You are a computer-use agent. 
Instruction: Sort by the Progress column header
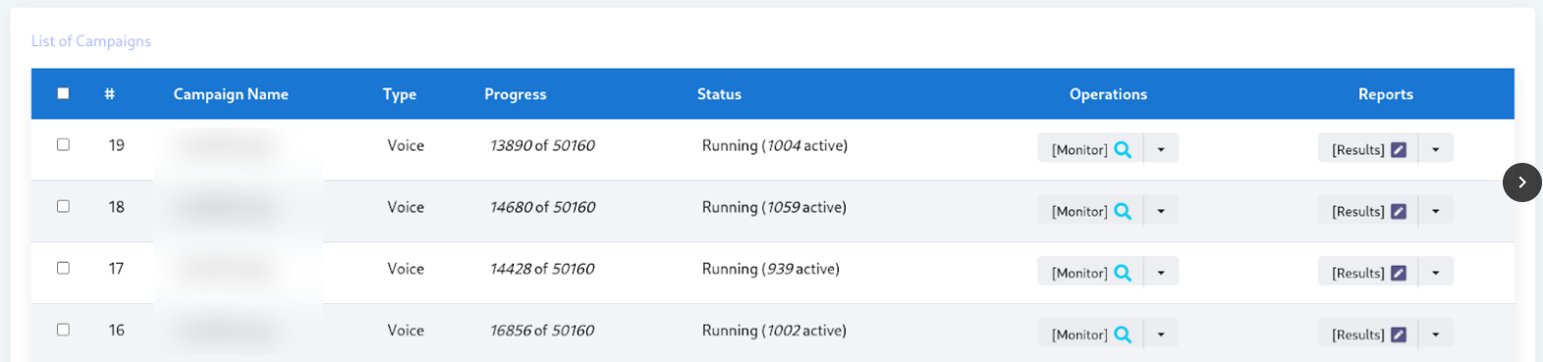point(515,94)
